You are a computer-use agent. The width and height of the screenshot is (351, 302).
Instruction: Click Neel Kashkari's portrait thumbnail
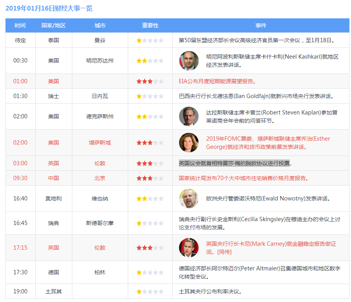tap(189, 61)
